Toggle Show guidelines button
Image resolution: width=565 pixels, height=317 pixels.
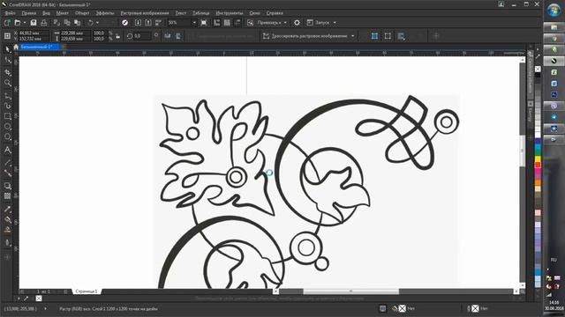237,23
